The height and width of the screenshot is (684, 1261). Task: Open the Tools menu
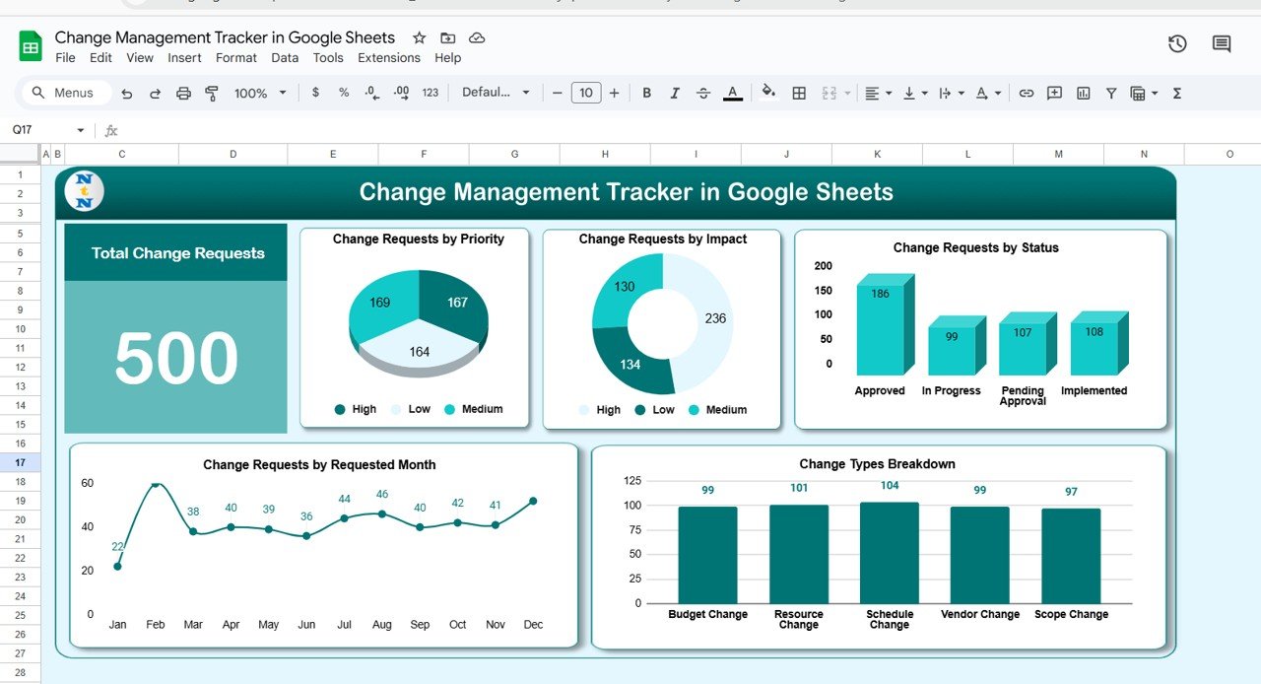328,58
